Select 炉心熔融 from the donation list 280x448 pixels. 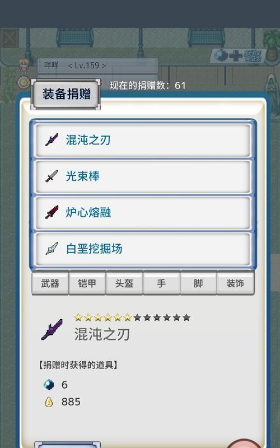click(143, 213)
